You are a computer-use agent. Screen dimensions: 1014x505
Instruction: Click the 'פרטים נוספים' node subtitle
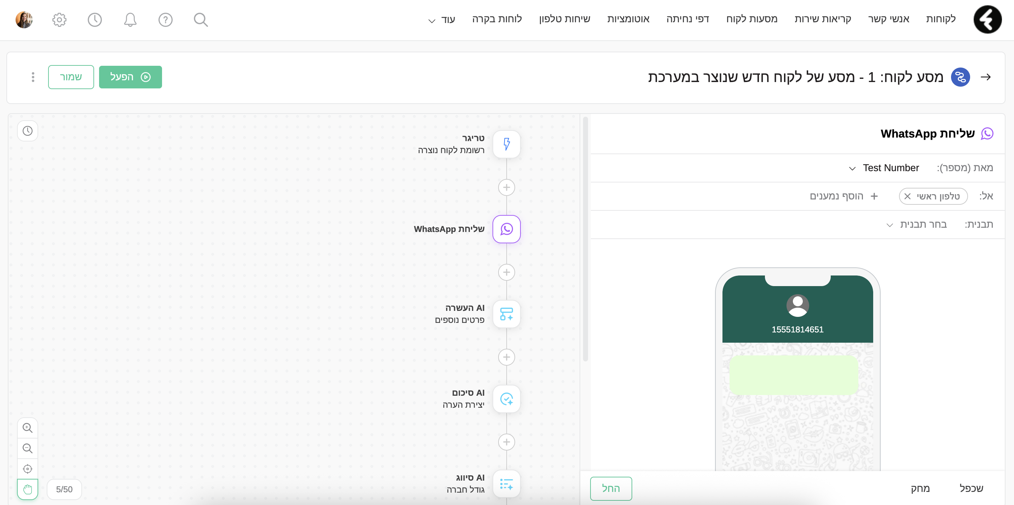[x=459, y=320]
